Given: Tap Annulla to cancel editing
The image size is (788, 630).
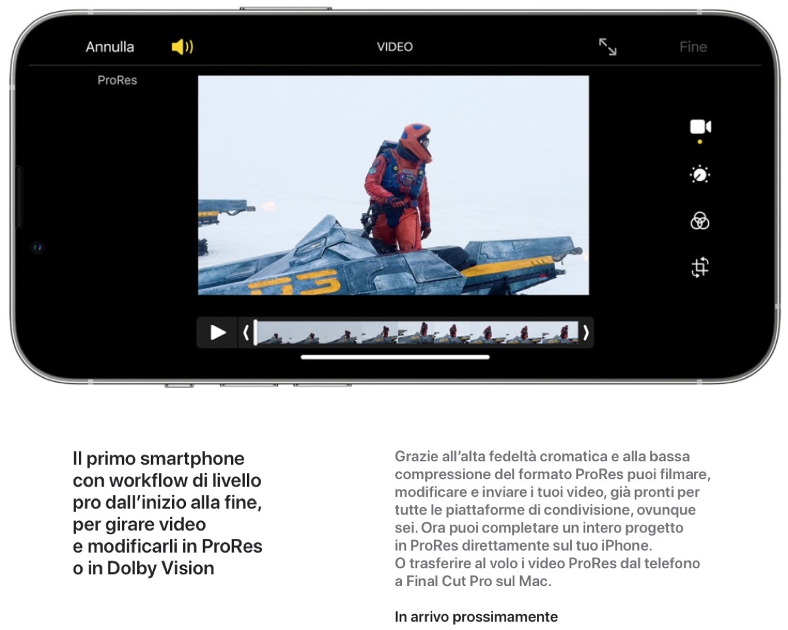Looking at the screenshot, I should coord(110,47).
